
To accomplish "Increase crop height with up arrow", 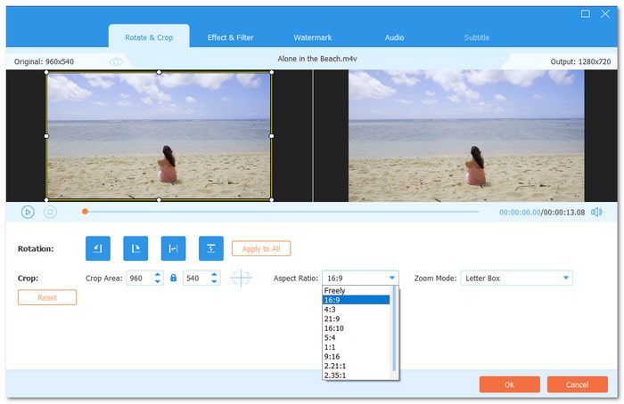I will 214,274.
